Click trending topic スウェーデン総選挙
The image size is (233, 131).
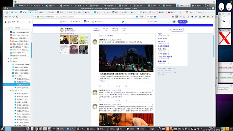click(x=165, y=57)
